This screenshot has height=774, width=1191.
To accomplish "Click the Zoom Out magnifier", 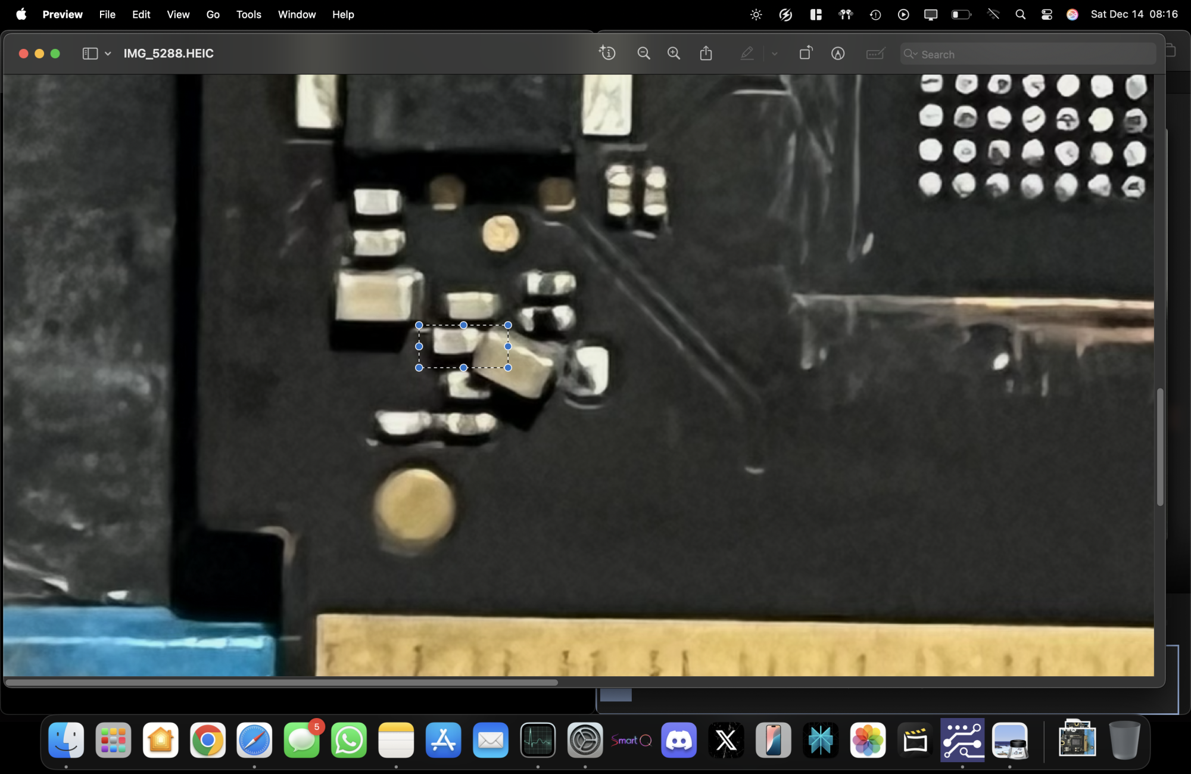I will tap(643, 54).
